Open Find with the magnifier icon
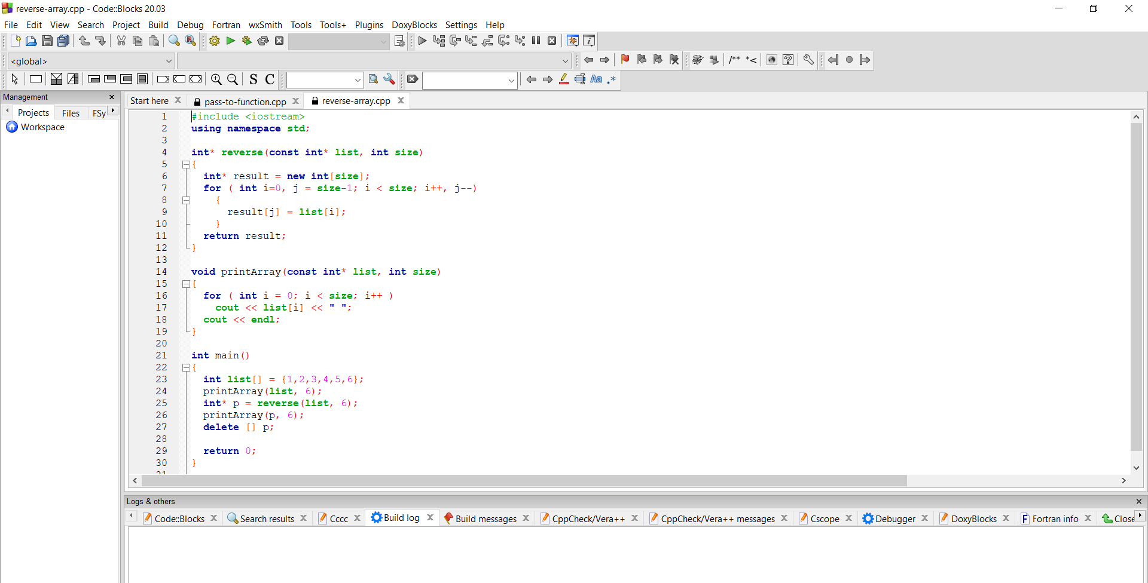The image size is (1148, 583). tap(174, 41)
